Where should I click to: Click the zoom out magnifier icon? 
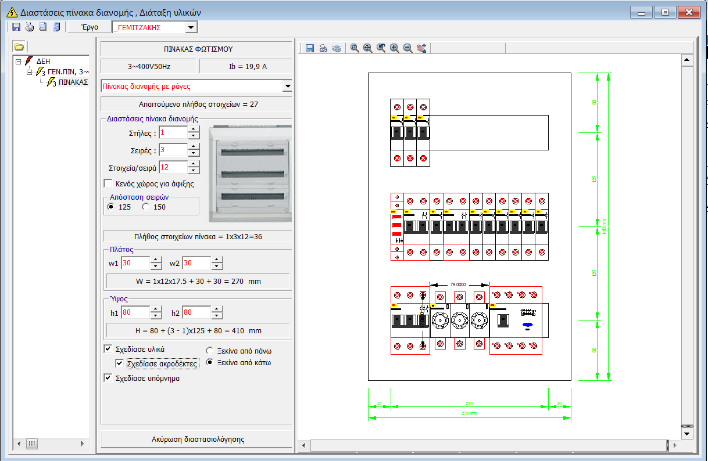tap(408, 48)
